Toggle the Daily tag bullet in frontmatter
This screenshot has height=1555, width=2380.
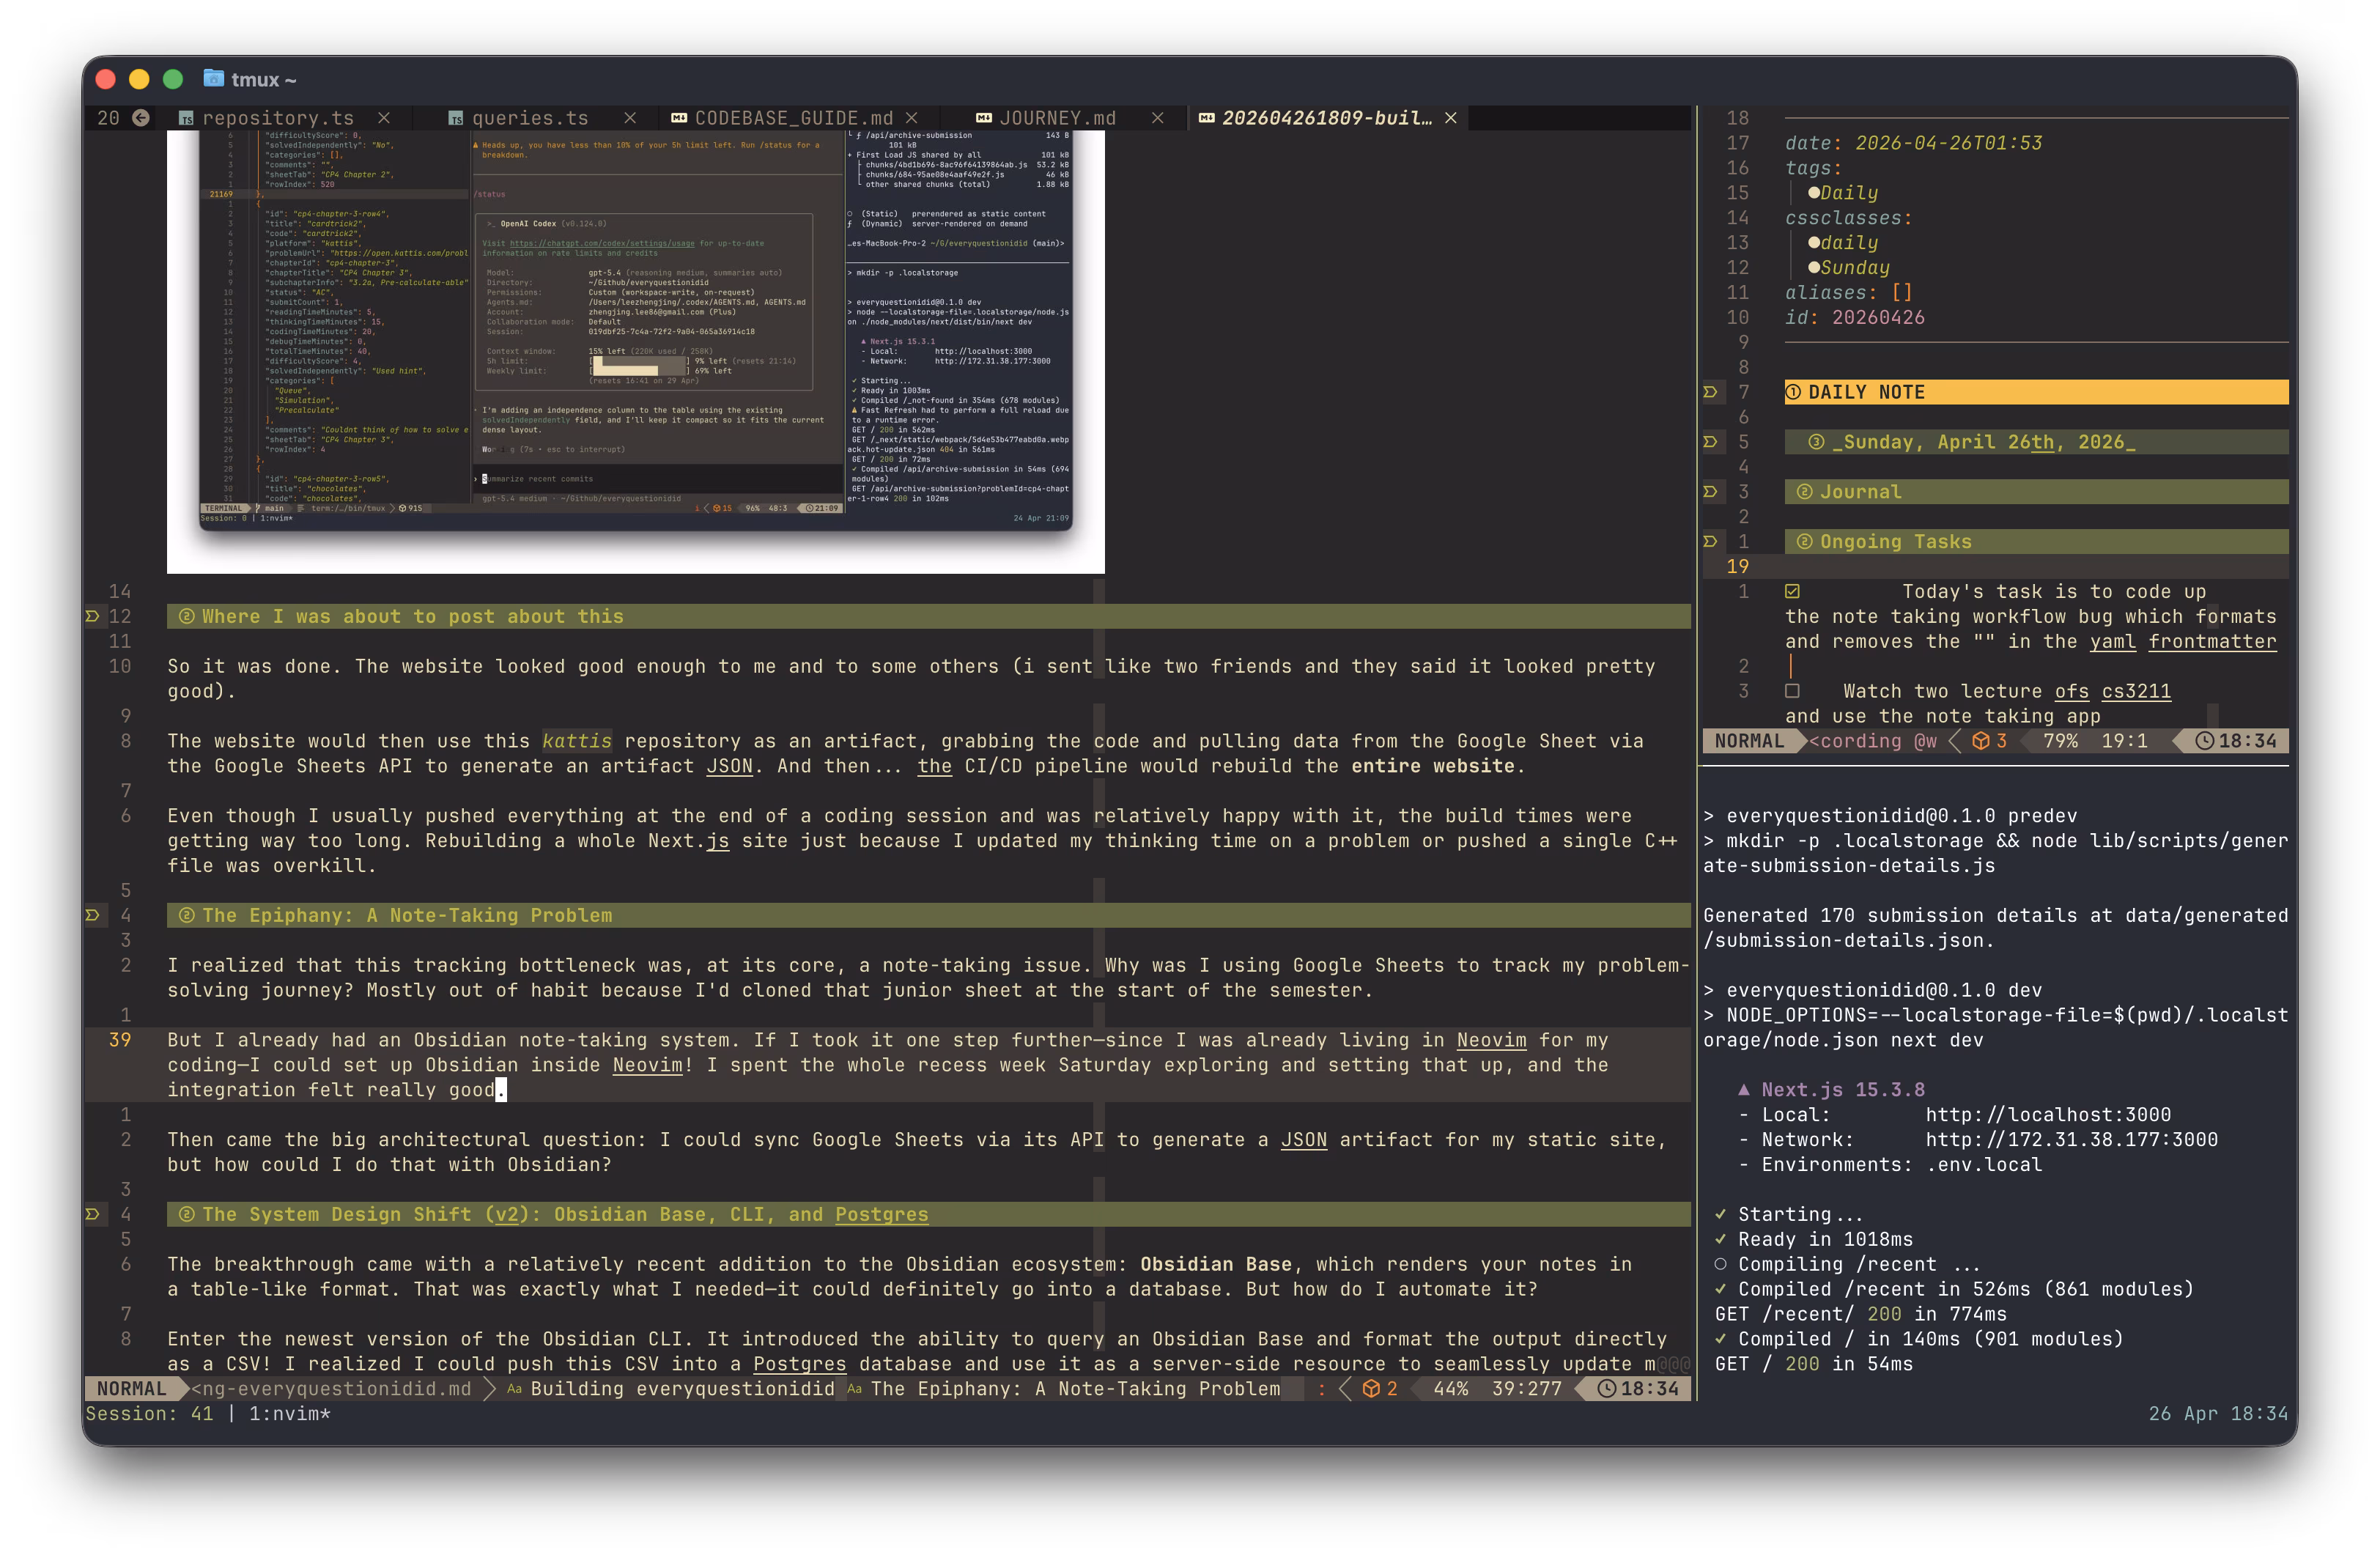click(x=1814, y=192)
